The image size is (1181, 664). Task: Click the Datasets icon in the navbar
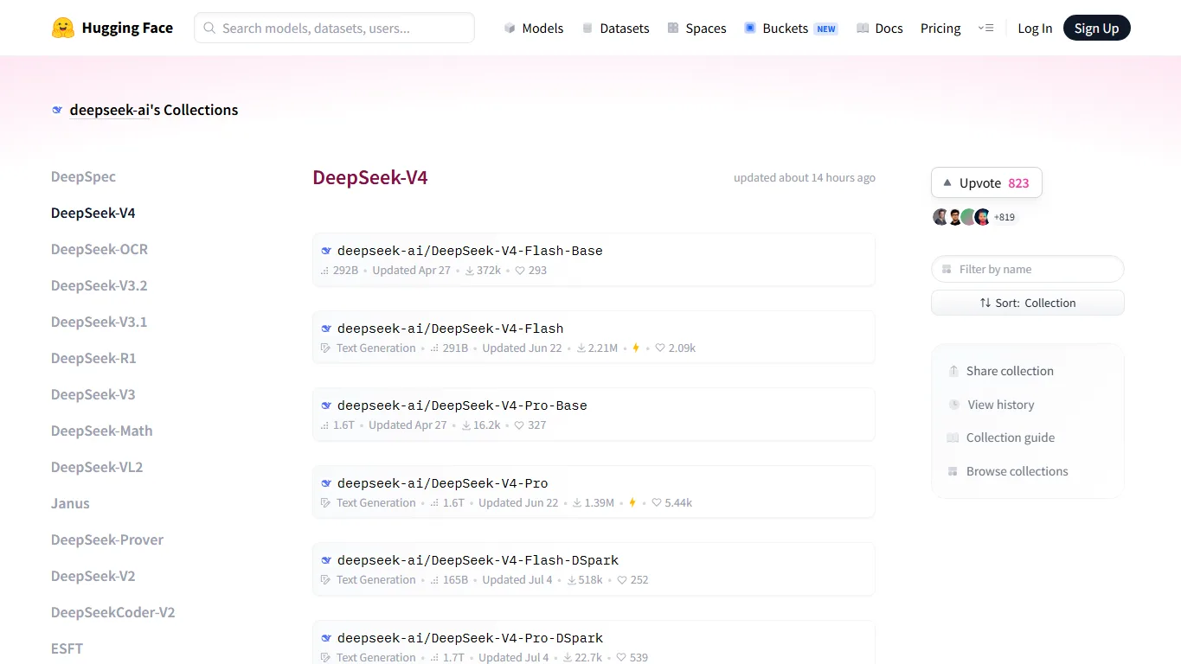tap(587, 29)
